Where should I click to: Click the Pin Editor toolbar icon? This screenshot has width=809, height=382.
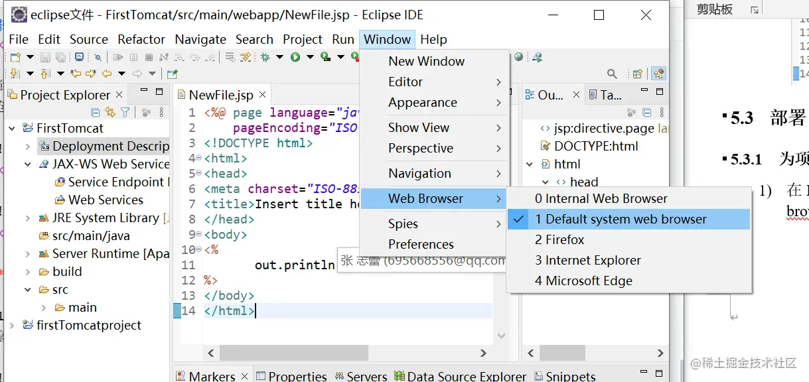(172, 74)
